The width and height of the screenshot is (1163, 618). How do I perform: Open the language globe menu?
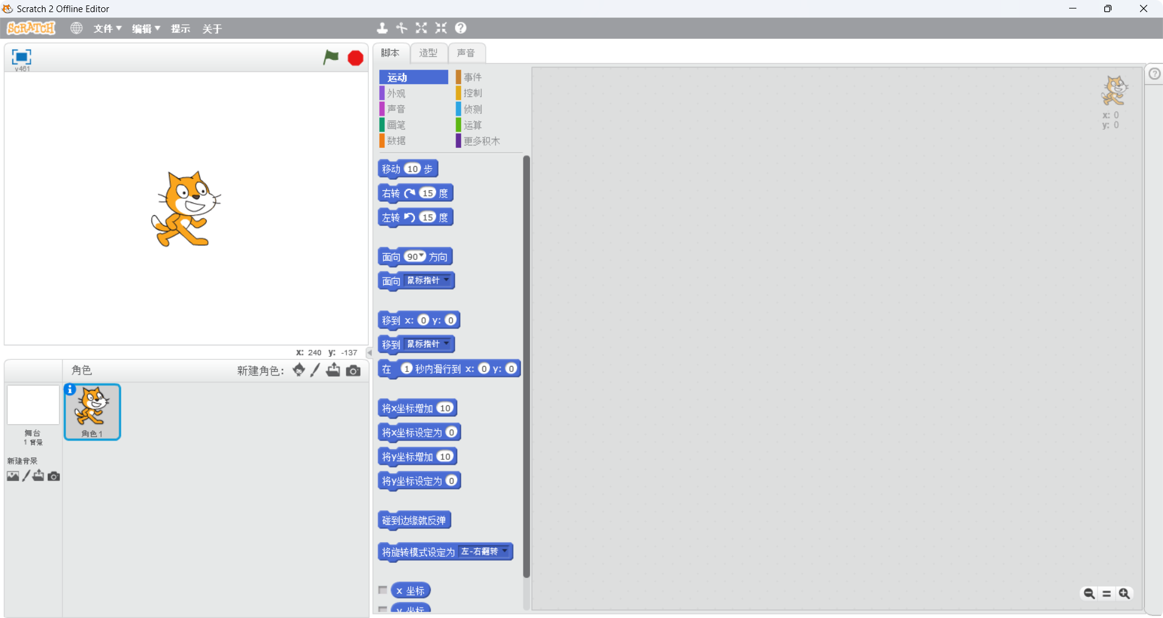coord(76,28)
